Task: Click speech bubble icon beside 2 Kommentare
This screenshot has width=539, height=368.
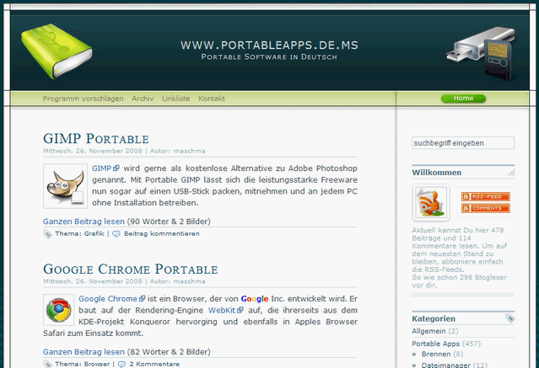Action: [121, 365]
